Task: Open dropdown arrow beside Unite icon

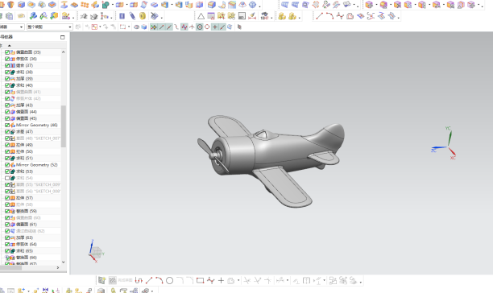Action: coord(113,5)
